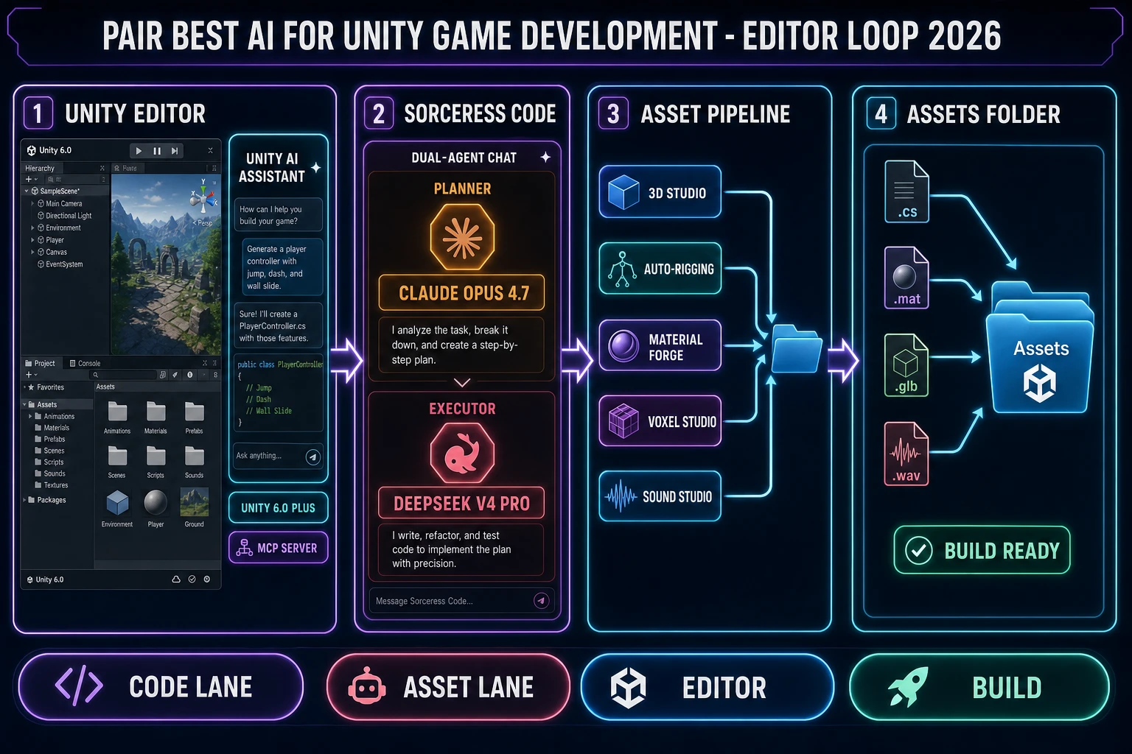Click the cloud icon in Unity status bar
The width and height of the screenshot is (1132, 754).
coord(176,579)
